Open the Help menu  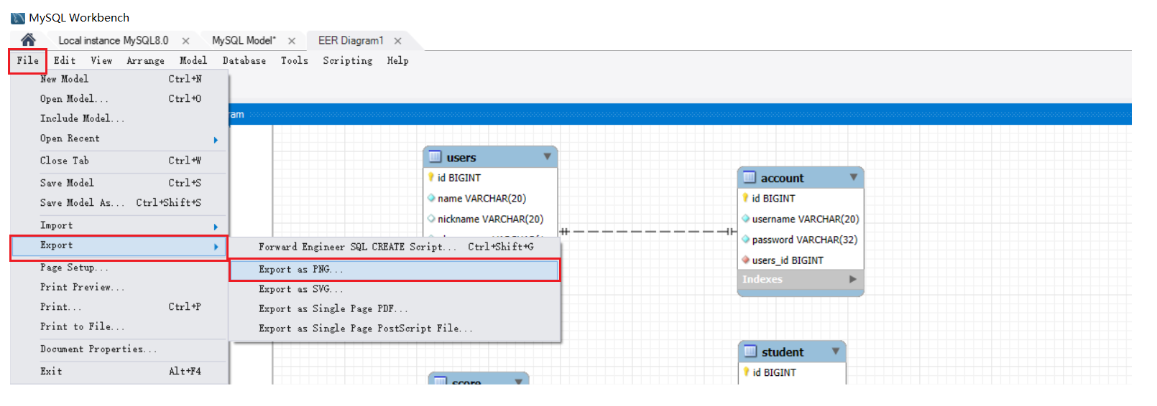(398, 61)
